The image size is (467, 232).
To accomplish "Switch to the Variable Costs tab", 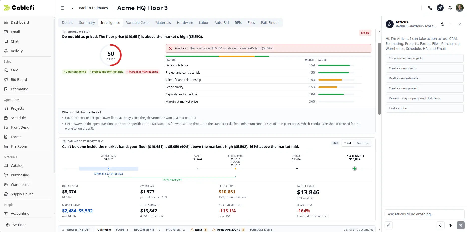I will coord(138,23).
